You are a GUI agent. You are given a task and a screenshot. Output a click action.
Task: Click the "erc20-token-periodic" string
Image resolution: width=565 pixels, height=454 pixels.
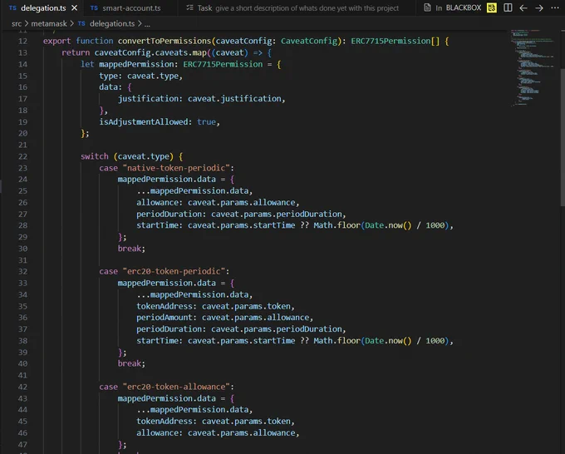174,272
